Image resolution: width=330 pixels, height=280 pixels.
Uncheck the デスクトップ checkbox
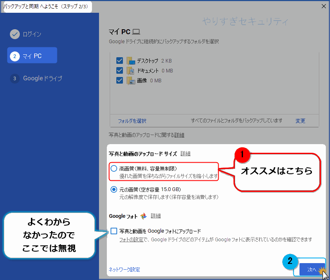click(x=120, y=61)
